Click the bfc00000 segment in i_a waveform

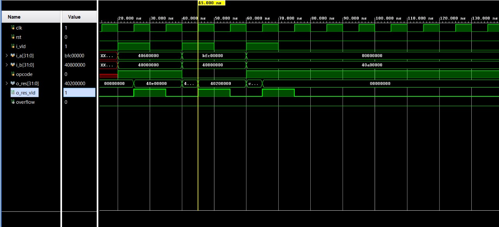click(212, 56)
